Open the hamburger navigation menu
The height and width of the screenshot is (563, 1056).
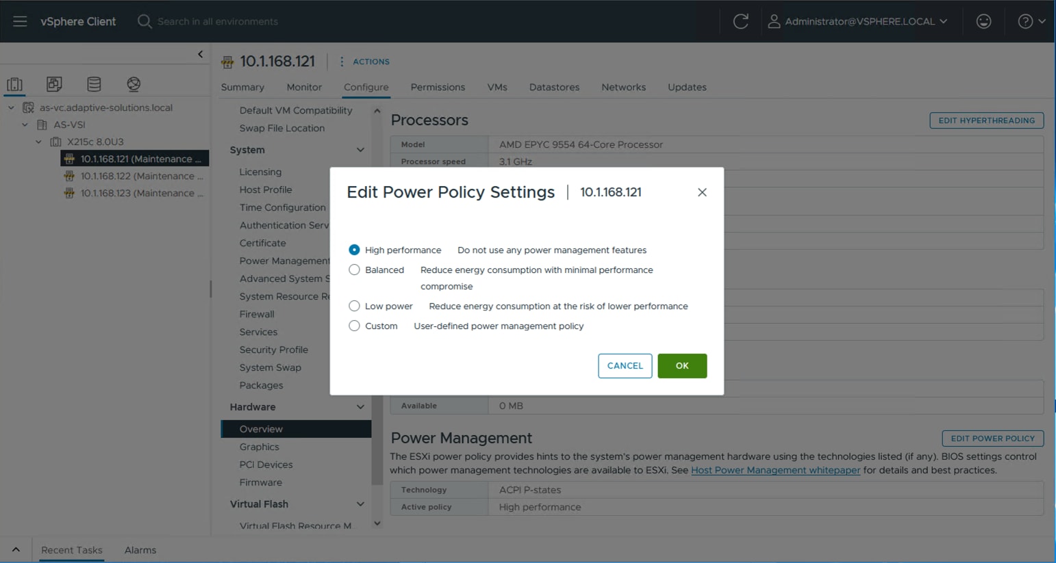pyautogui.click(x=20, y=21)
